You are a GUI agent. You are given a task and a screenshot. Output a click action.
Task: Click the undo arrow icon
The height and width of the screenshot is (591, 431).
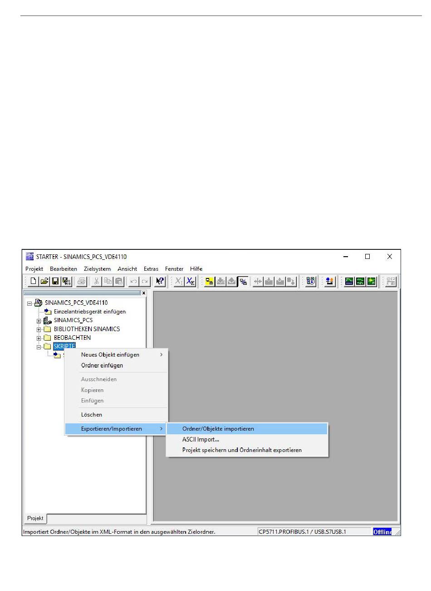(134, 282)
